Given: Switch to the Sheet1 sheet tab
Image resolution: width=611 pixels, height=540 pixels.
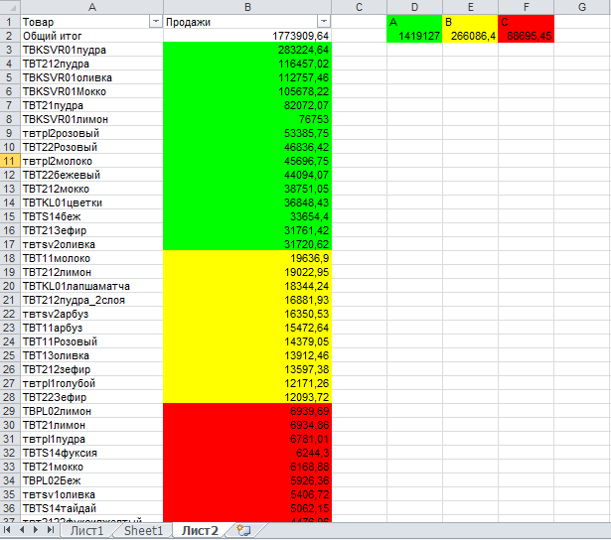Looking at the screenshot, I should click(143, 531).
